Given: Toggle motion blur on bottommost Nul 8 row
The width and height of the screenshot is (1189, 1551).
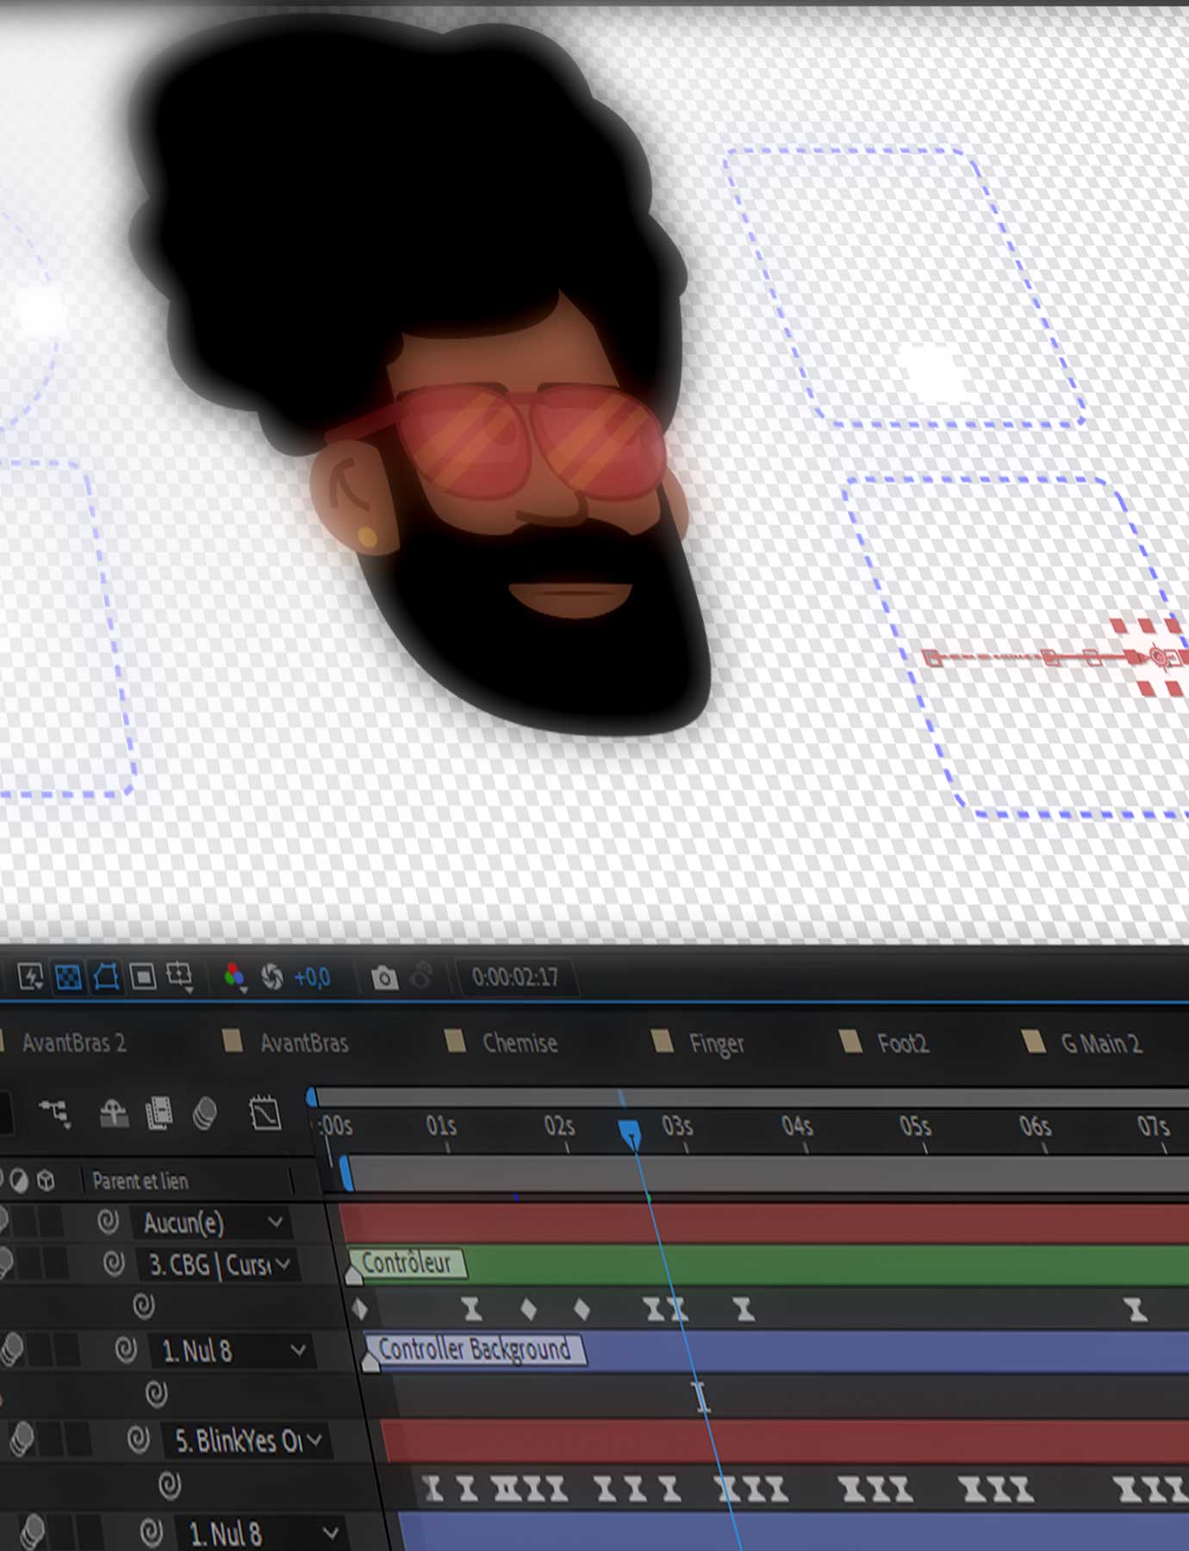Looking at the screenshot, I should pyautogui.click(x=33, y=1530).
